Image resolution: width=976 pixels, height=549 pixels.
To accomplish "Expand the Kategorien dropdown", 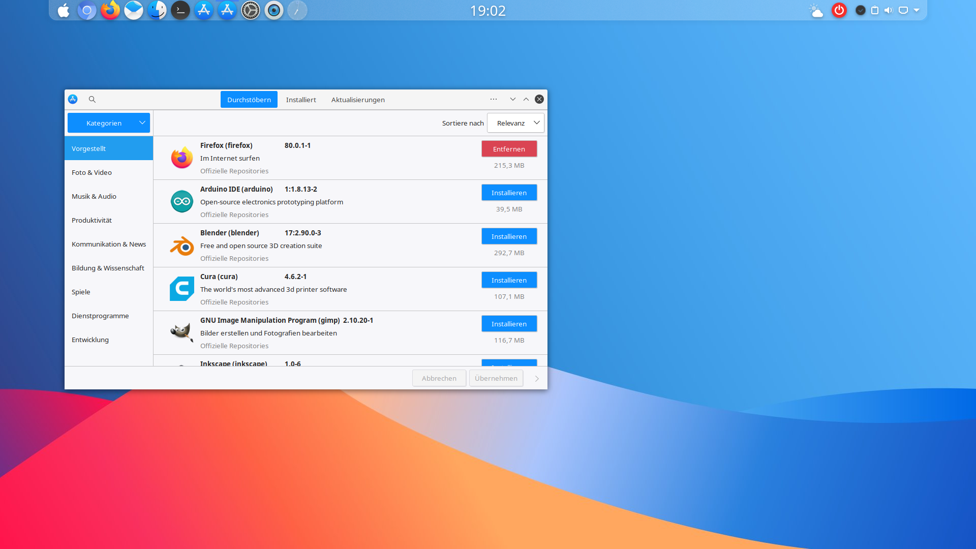I will click(x=109, y=123).
